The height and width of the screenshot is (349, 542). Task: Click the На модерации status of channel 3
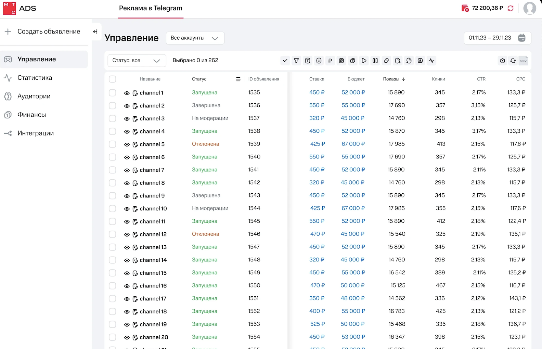coord(210,118)
